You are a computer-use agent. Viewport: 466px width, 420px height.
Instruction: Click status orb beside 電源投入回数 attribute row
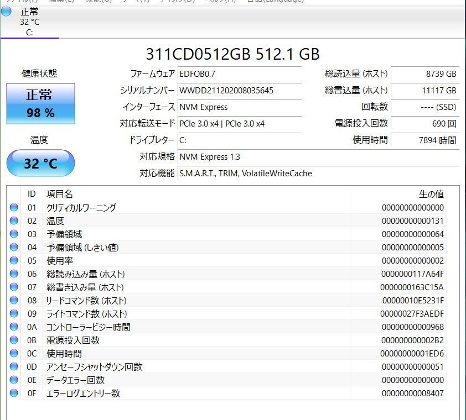coord(14,340)
